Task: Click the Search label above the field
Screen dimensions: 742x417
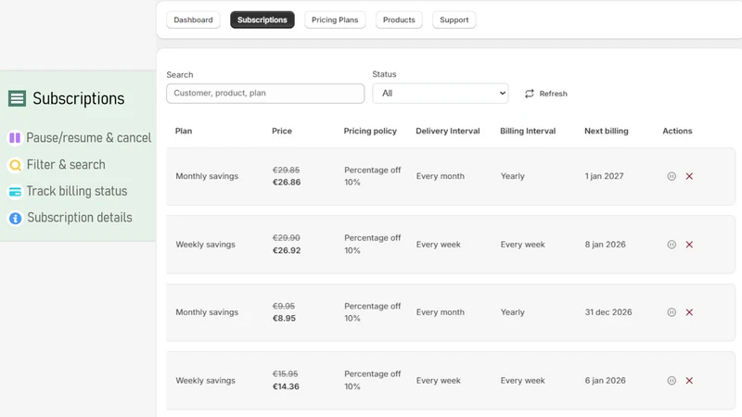Action: (x=179, y=75)
